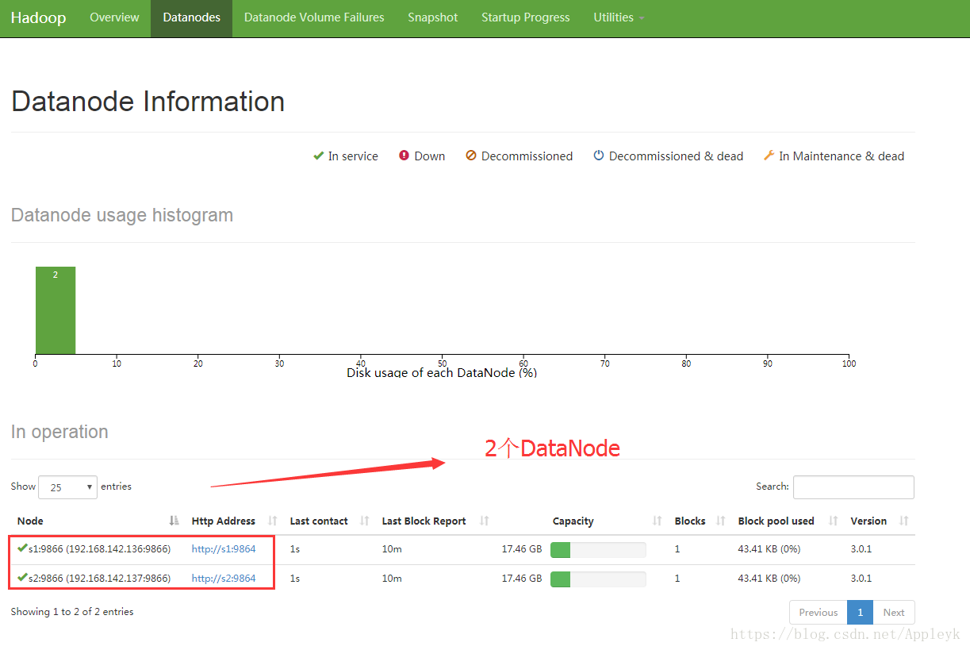Open the Snapshot tab
Image resolution: width=970 pixels, height=650 pixels.
pos(433,17)
